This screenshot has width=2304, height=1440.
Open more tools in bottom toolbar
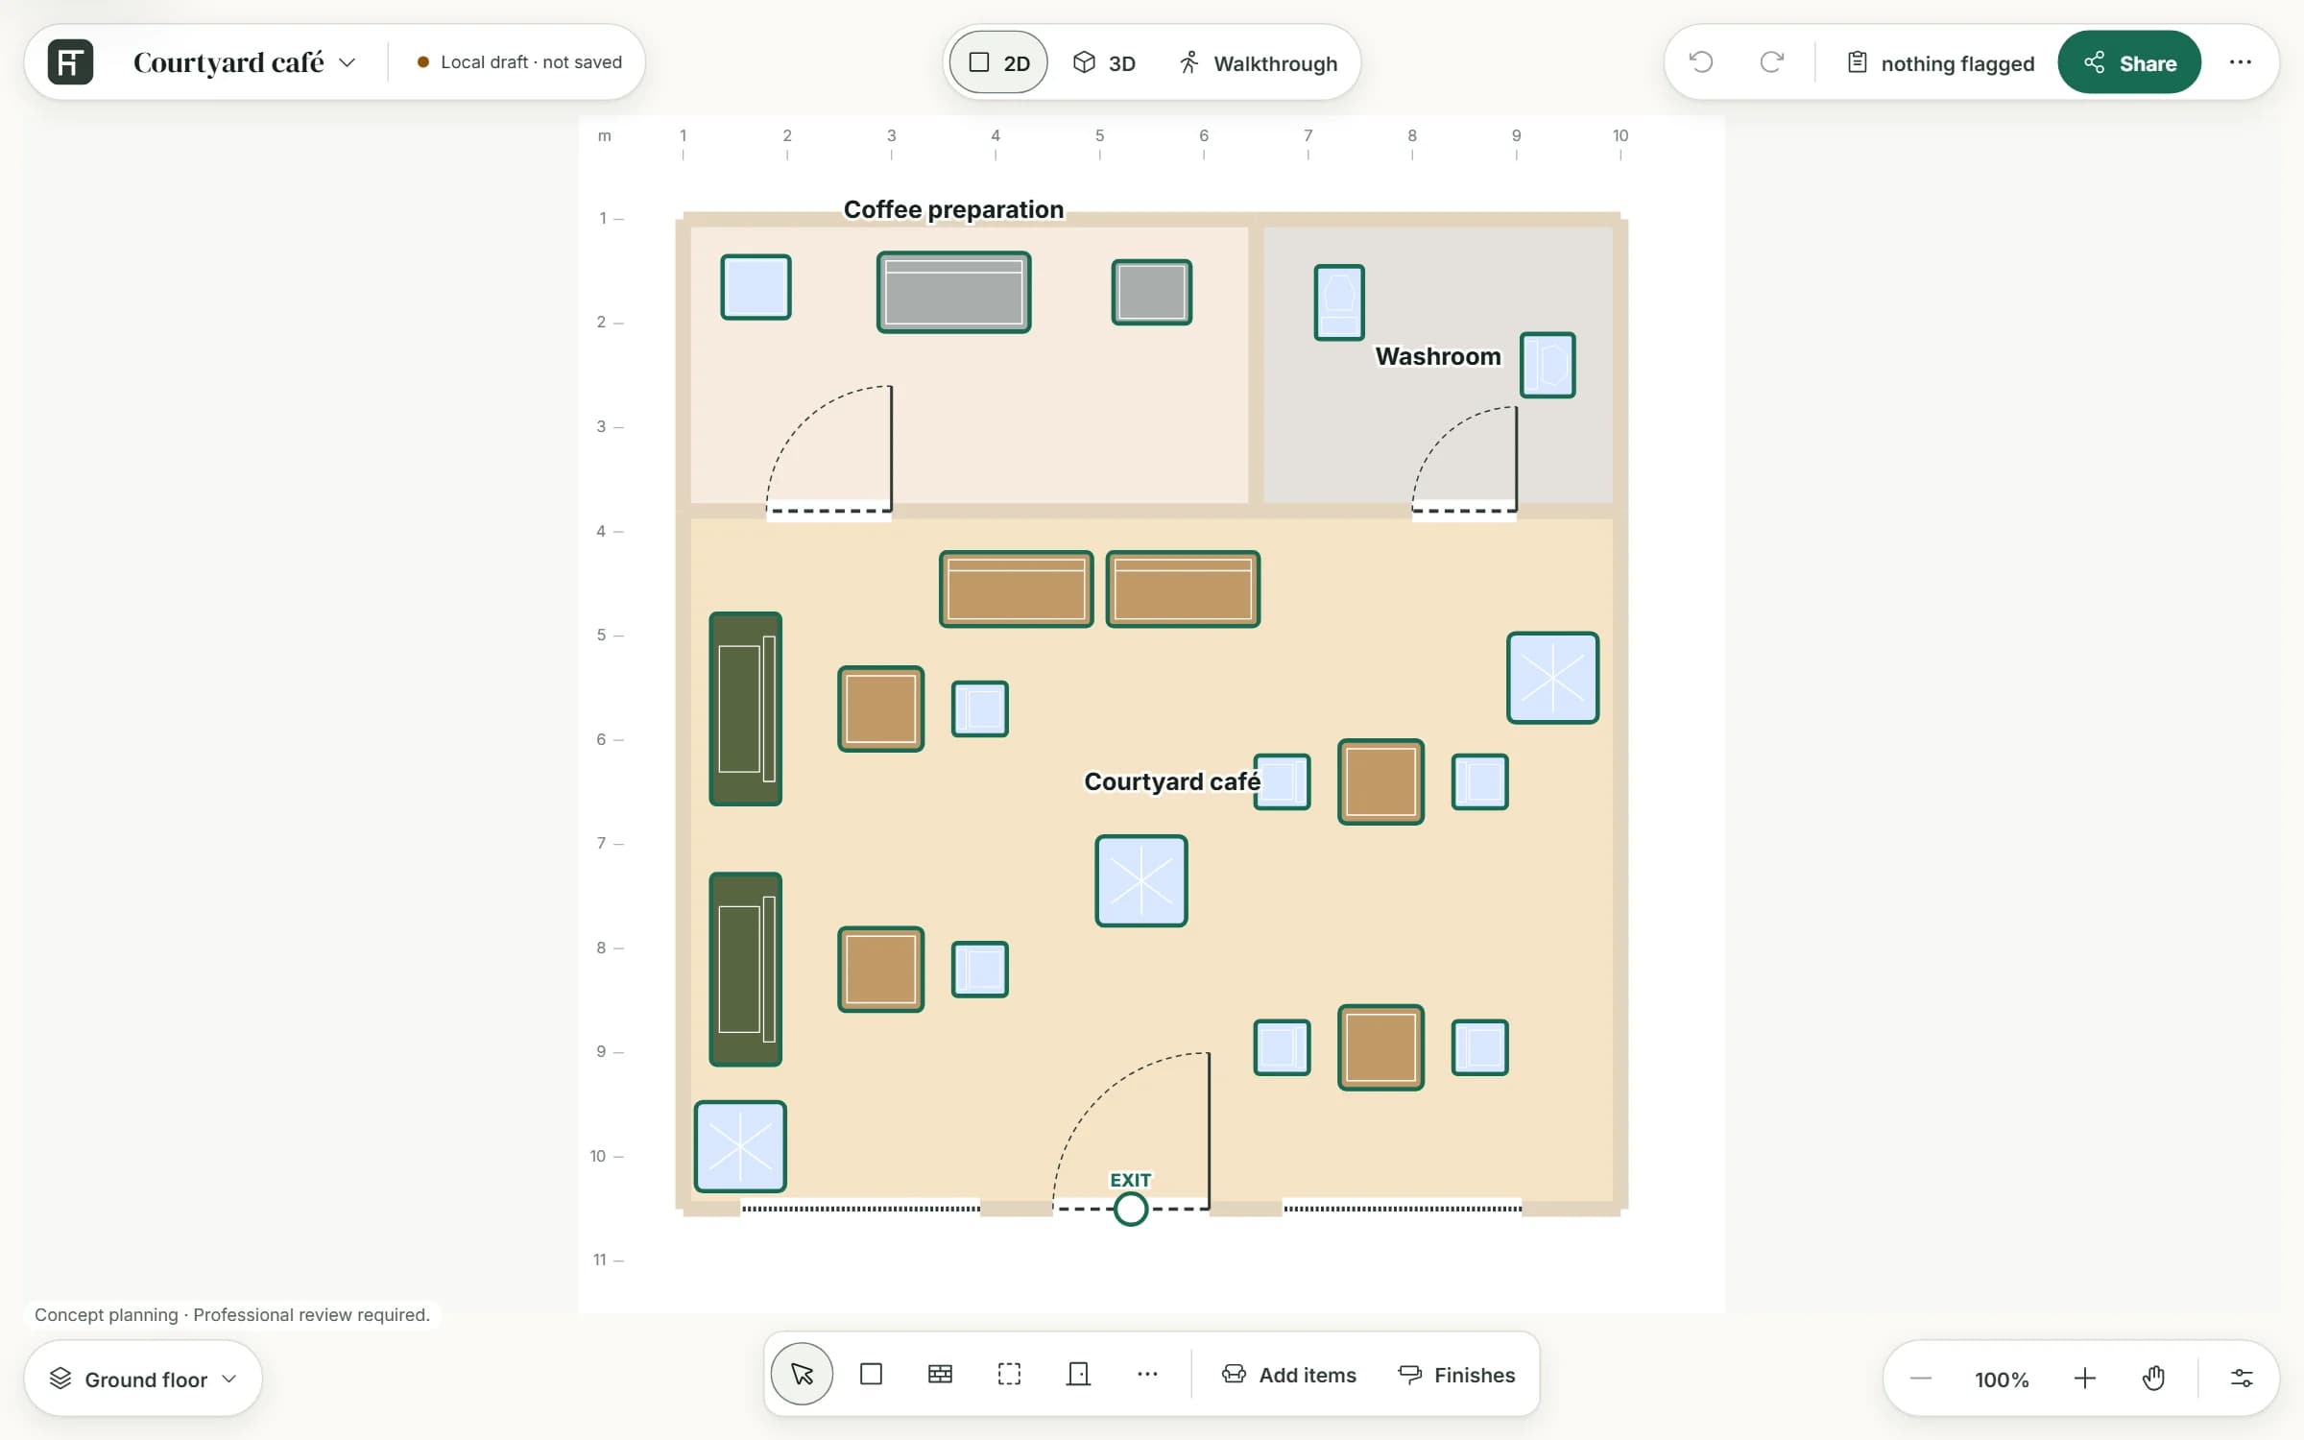click(x=1147, y=1374)
